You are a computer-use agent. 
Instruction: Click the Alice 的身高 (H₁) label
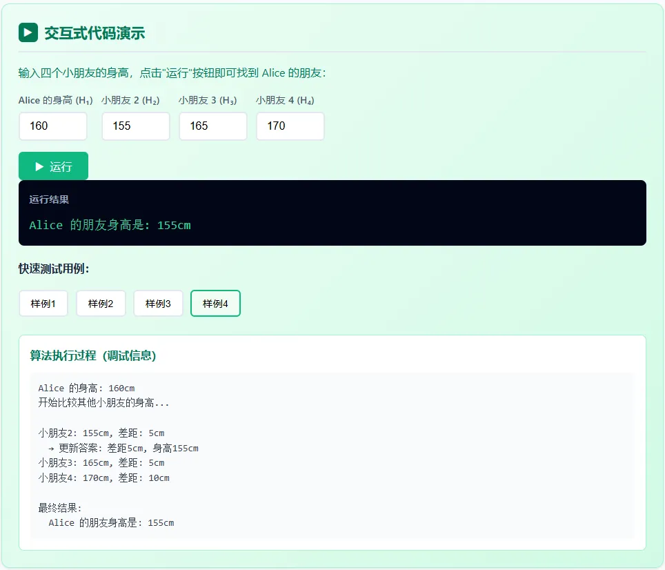(56, 101)
